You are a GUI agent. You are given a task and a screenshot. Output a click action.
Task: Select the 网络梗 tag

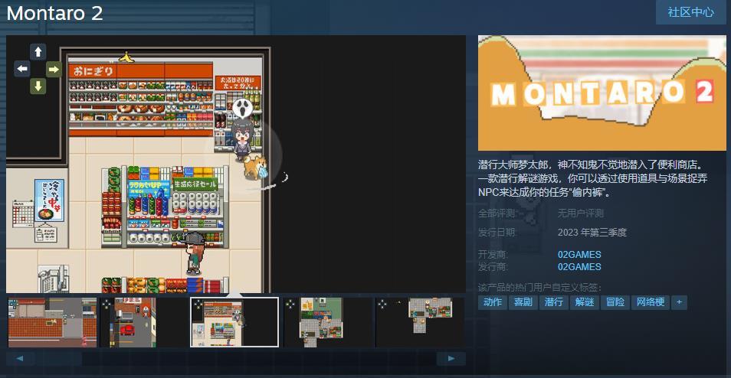click(x=651, y=302)
